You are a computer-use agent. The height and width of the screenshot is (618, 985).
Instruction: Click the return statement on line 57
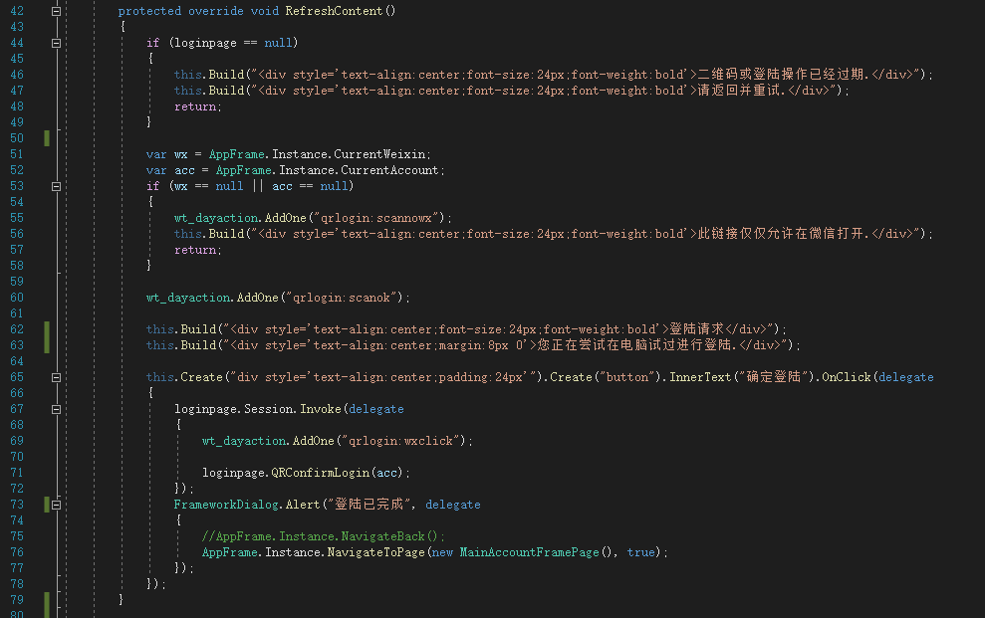pos(197,250)
